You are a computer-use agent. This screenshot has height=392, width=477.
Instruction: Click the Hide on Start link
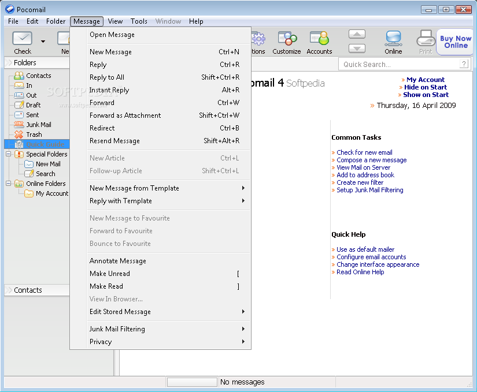(426, 87)
